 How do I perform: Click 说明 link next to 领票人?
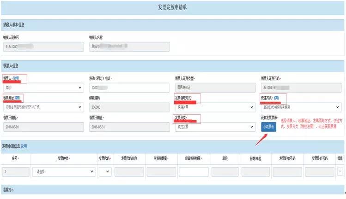16,78
